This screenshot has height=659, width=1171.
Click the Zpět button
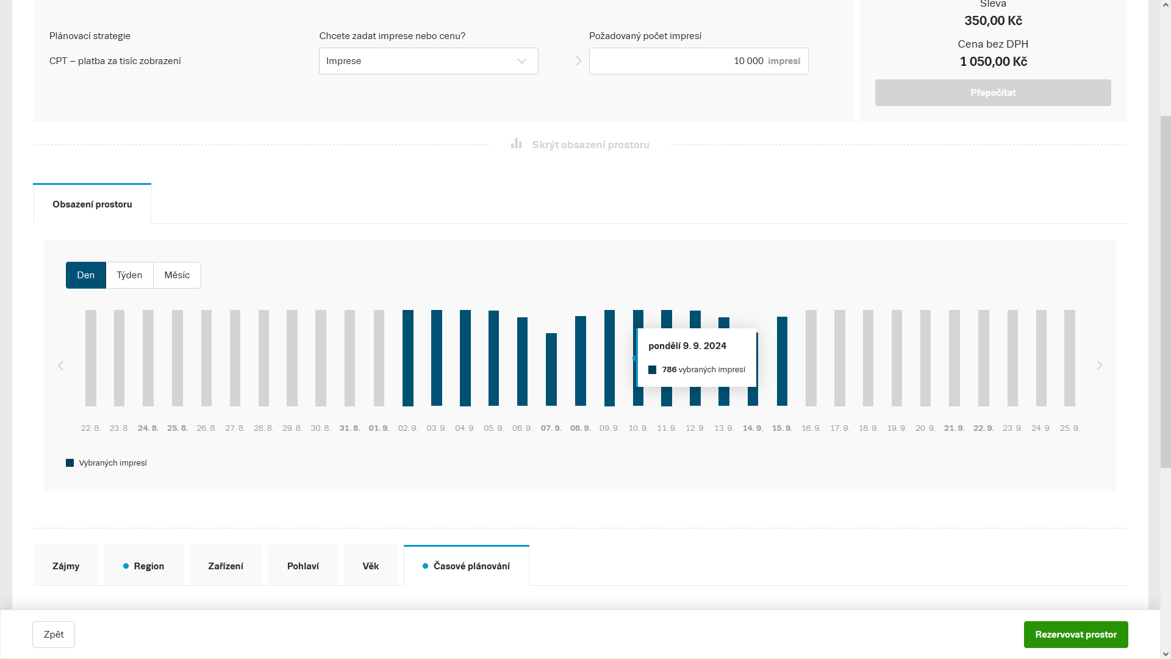(x=54, y=635)
